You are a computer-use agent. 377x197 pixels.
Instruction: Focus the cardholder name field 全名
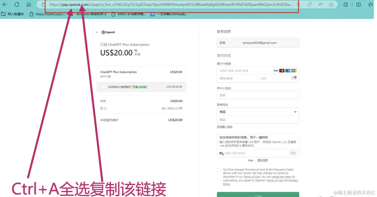258,95
